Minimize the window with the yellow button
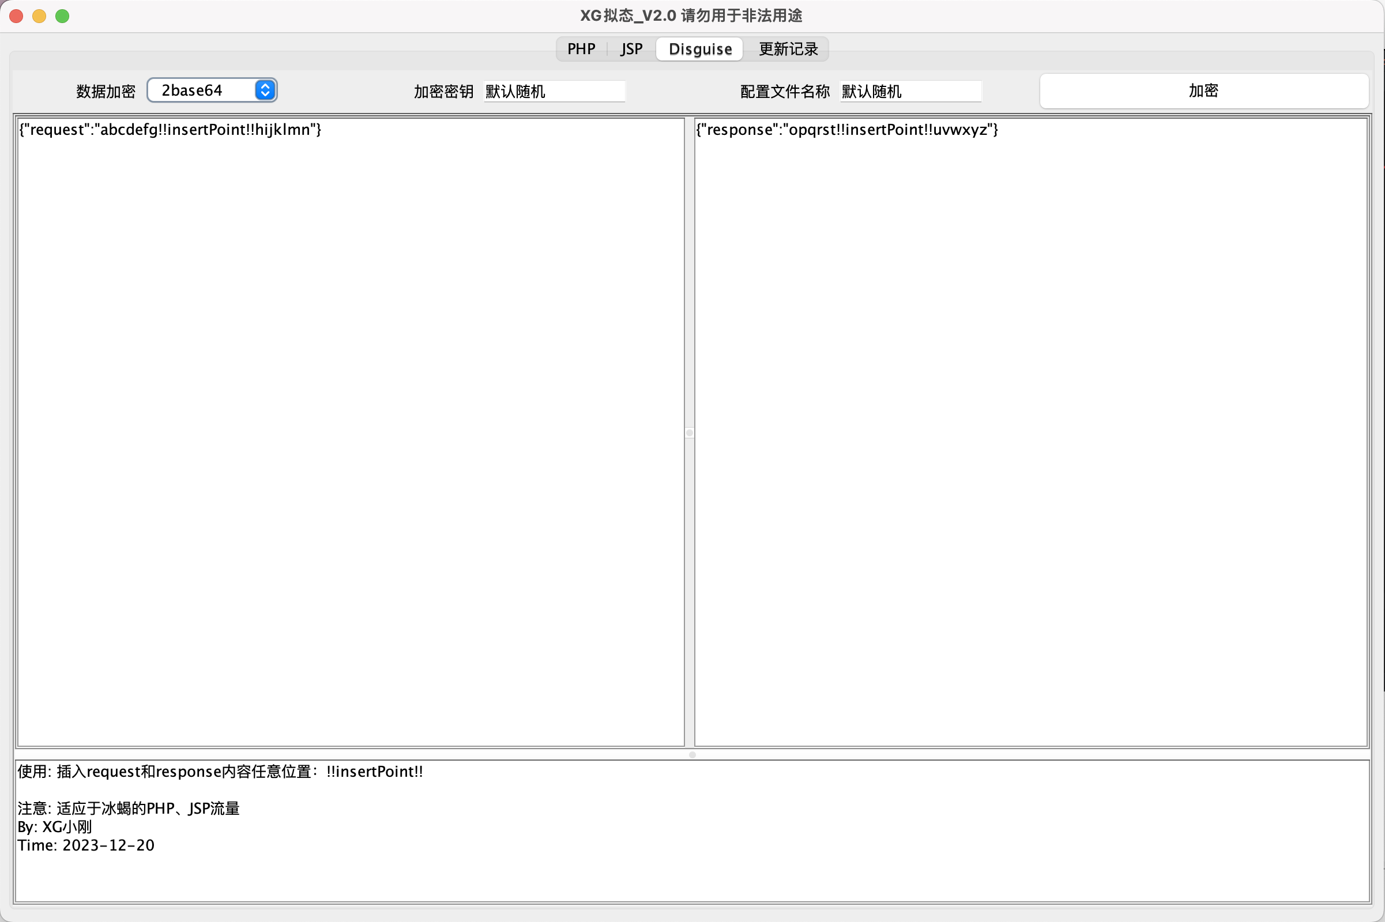The height and width of the screenshot is (922, 1385). pyautogui.click(x=39, y=16)
